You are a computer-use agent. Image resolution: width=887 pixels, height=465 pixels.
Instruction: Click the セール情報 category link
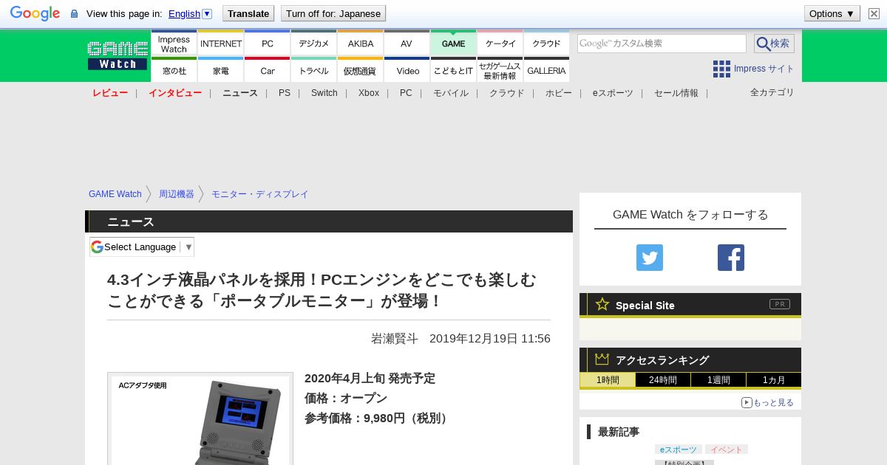(676, 93)
